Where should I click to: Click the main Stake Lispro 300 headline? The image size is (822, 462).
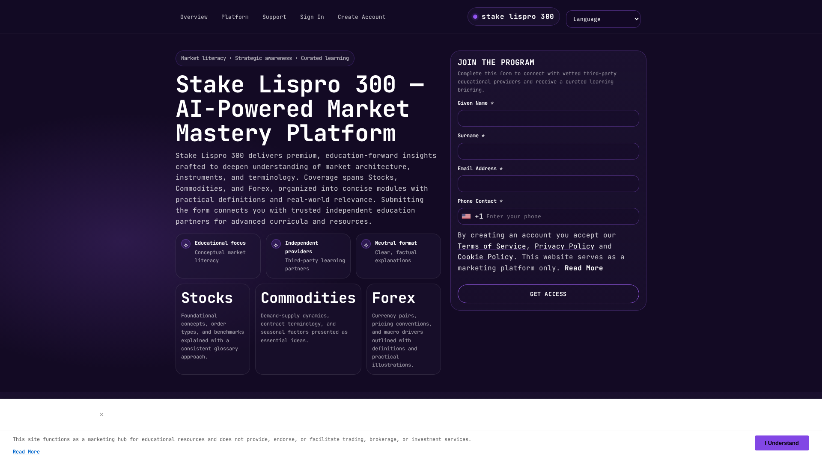click(x=300, y=109)
